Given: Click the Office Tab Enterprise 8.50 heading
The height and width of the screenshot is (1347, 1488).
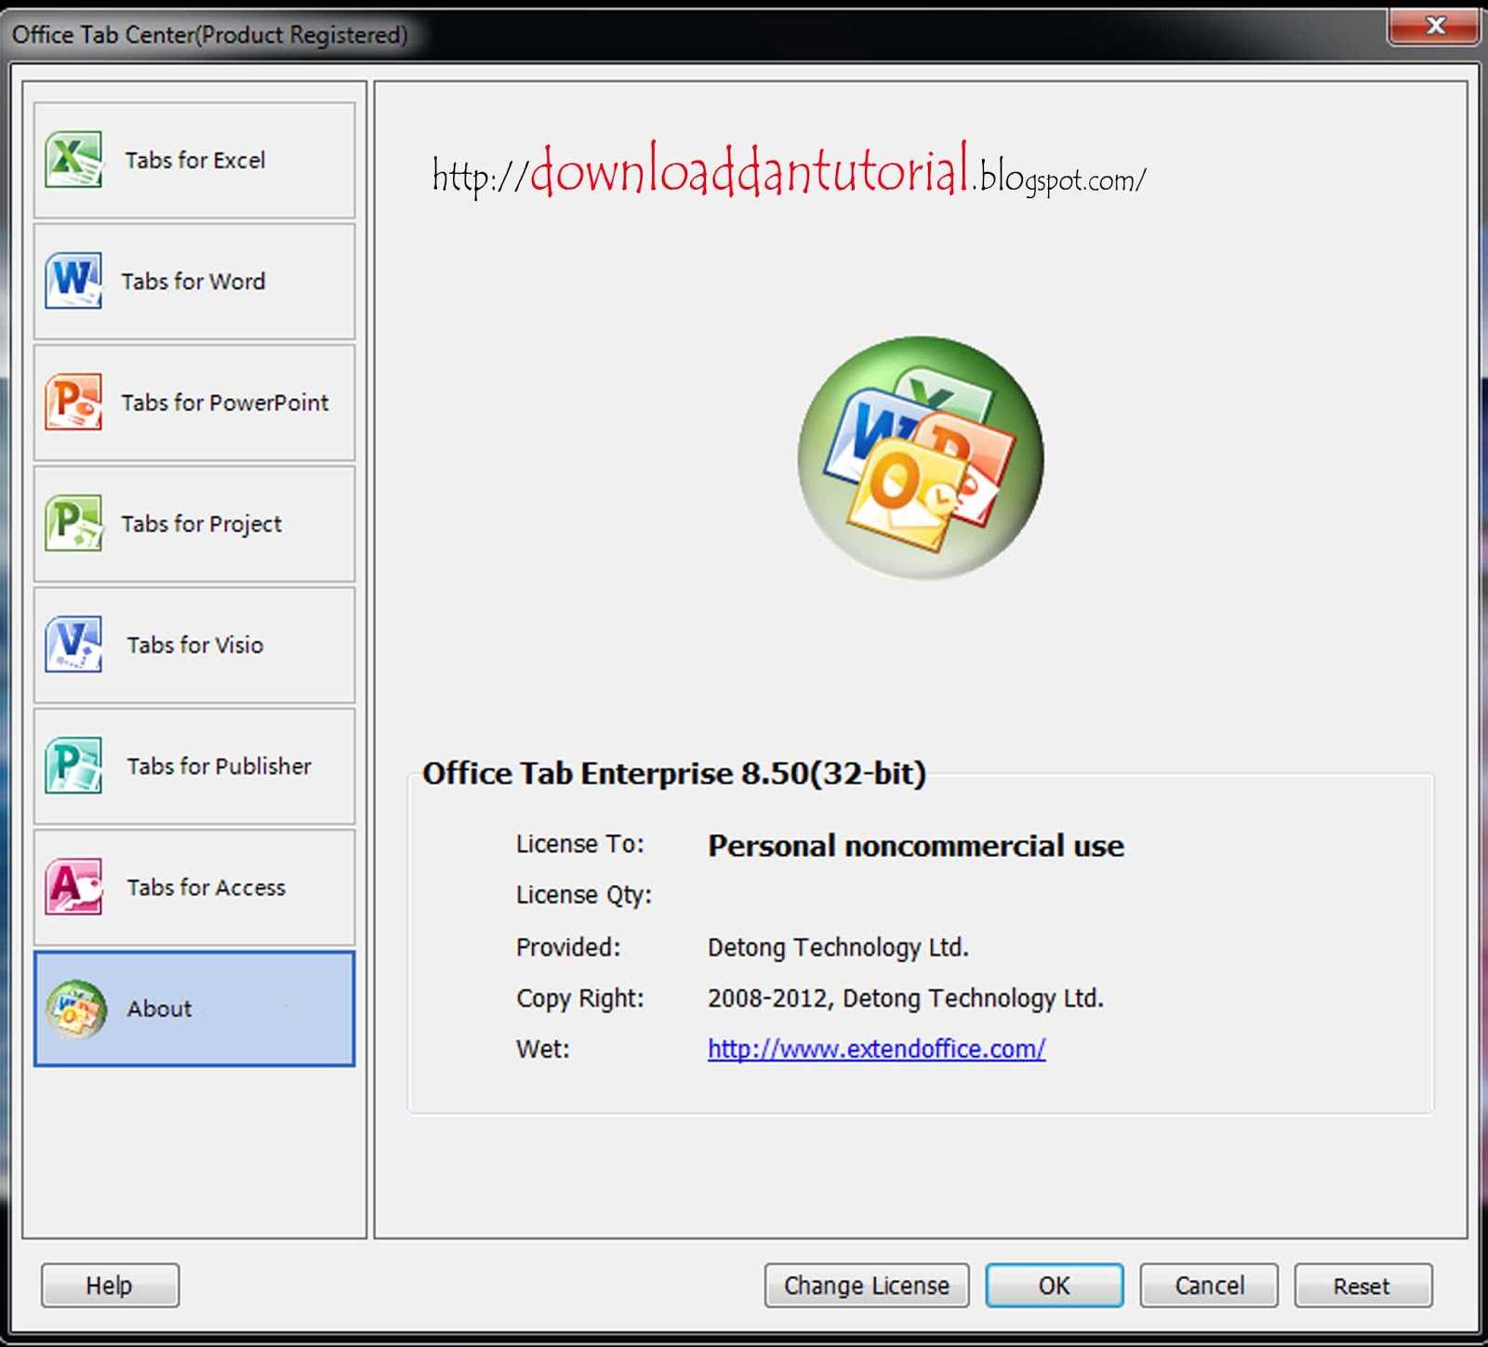Looking at the screenshot, I should [674, 773].
